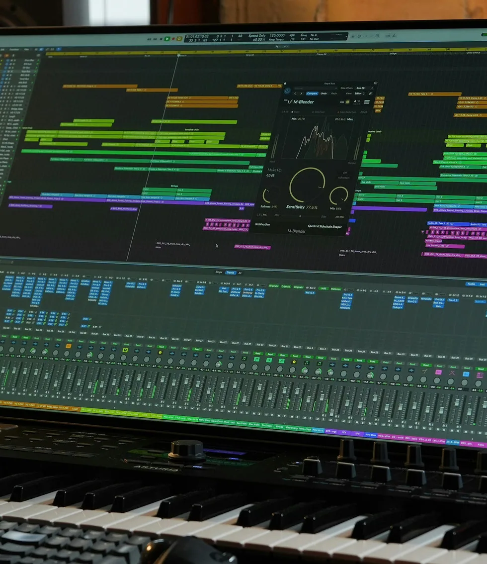Toggle the sidechain listen option in M-Blender

344,178
